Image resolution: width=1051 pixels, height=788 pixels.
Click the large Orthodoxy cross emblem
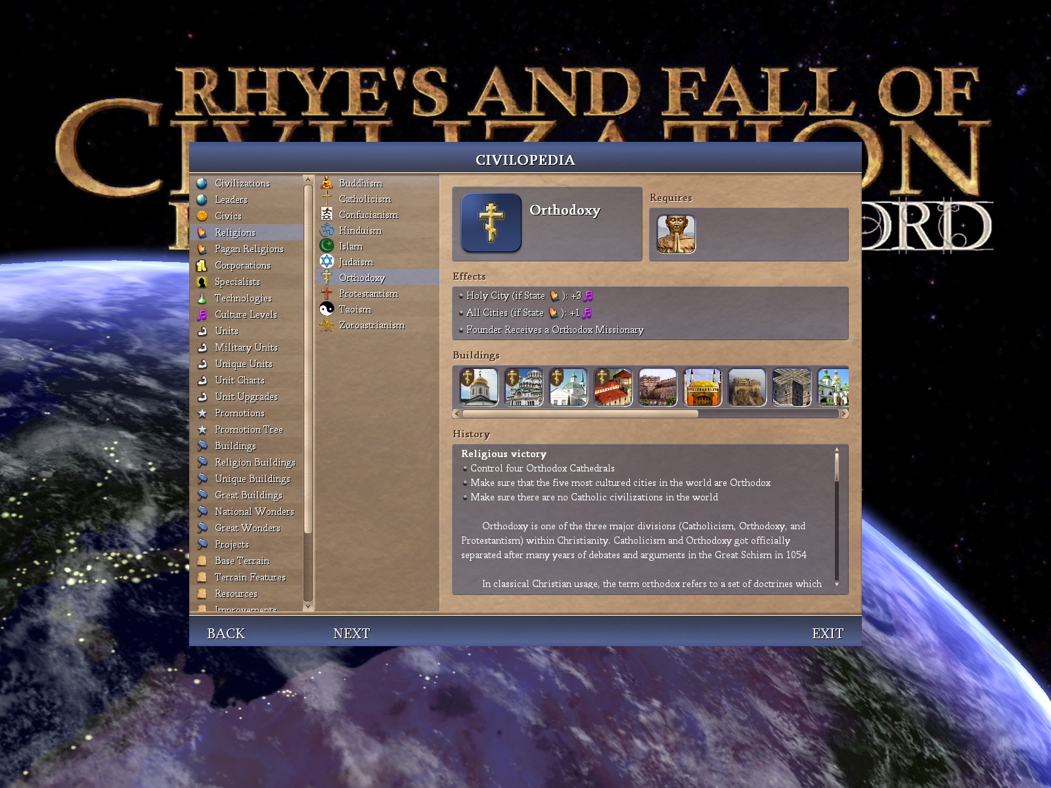tap(491, 223)
